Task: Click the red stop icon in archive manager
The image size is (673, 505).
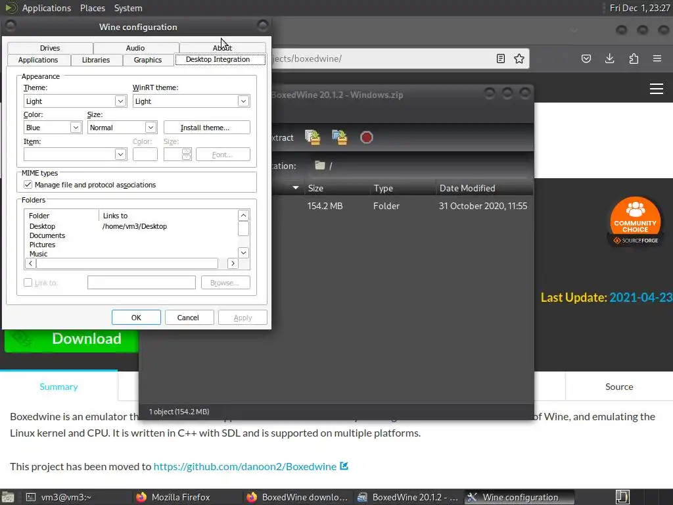Action: [367, 137]
